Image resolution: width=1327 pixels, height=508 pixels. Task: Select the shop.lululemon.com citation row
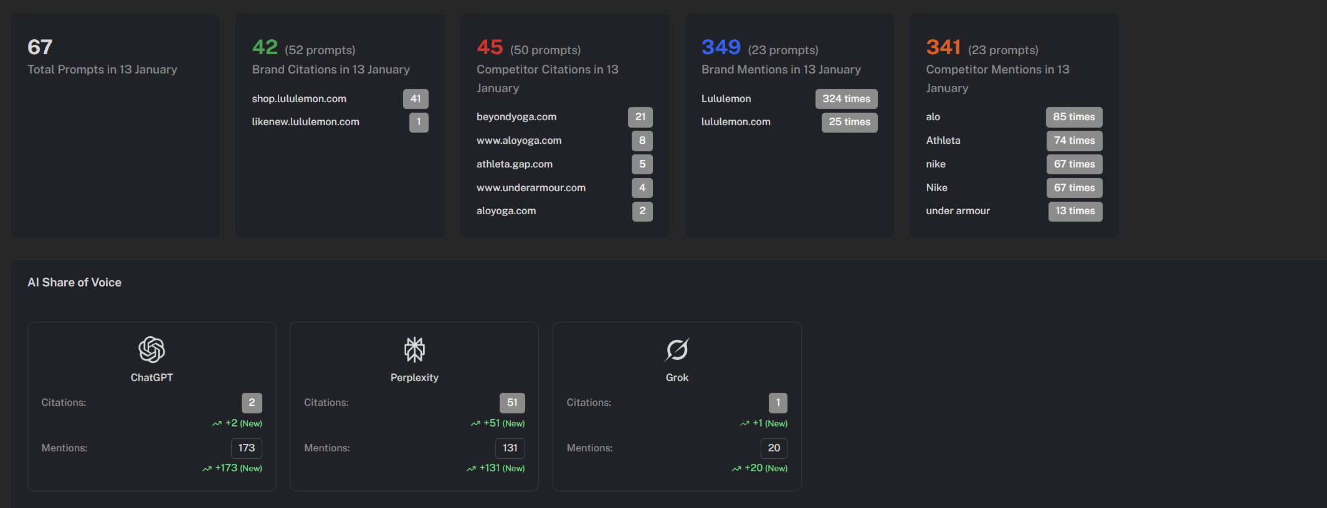click(x=340, y=99)
